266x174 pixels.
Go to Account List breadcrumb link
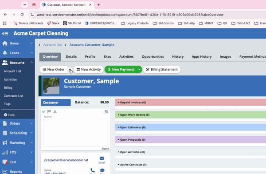click(53, 45)
